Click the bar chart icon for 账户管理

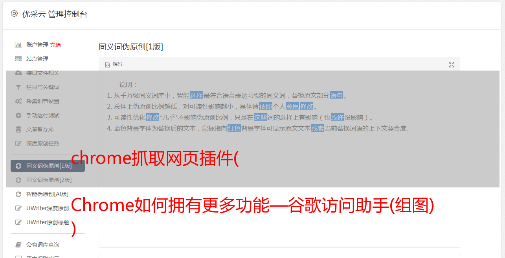[x=18, y=45]
